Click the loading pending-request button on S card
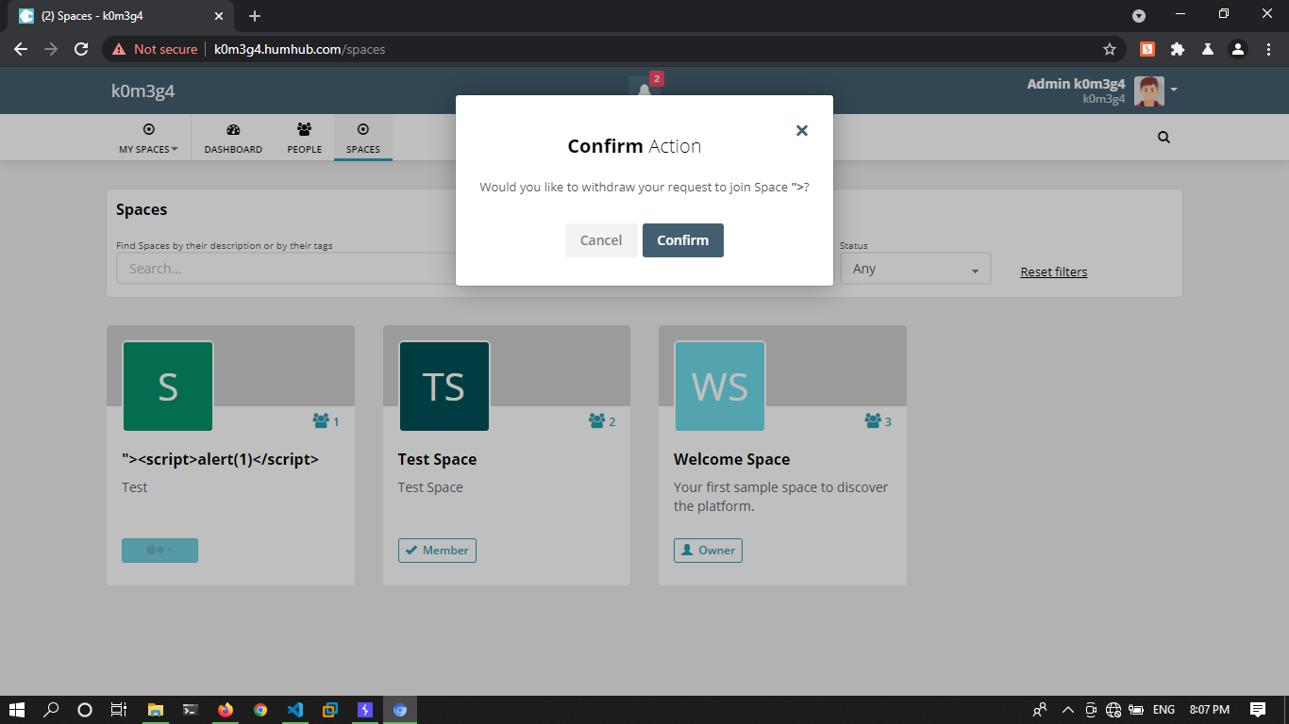 coord(159,551)
